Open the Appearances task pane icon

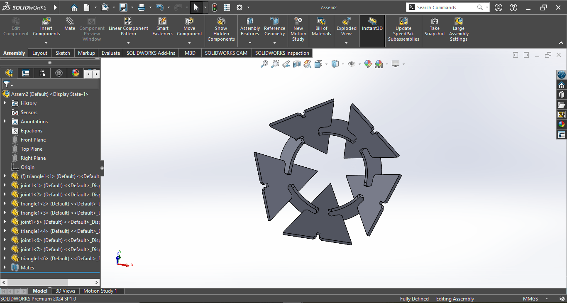pos(562,124)
